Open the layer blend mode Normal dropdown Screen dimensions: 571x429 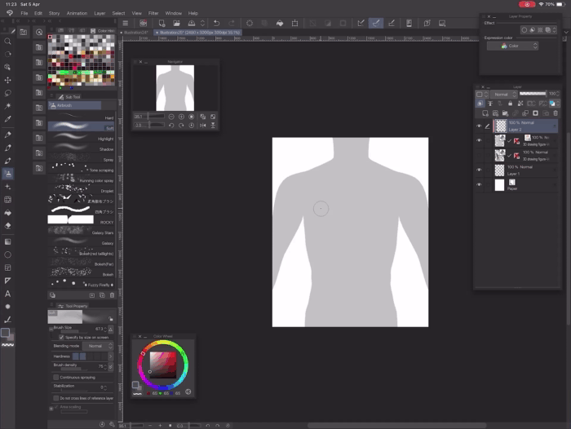coord(503,95)
